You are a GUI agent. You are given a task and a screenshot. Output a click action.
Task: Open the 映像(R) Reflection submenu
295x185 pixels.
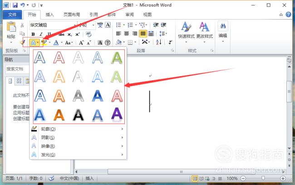pyautogui.click(x=78, y=146)
